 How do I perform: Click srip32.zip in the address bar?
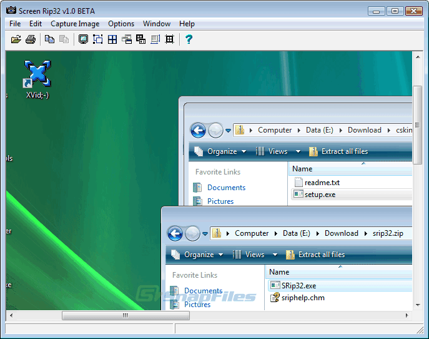(388, 233)
